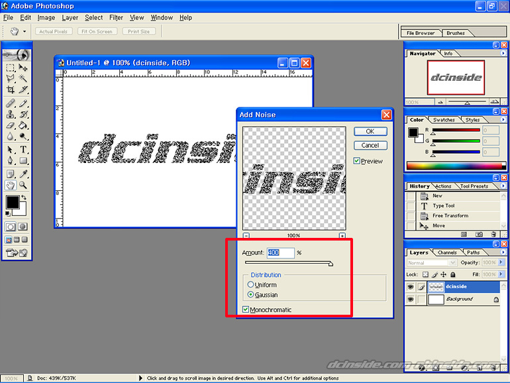This screenshot has width=510, height=383.
Task: Select the Zoom magnifier tool
Action: pos(23,185)
